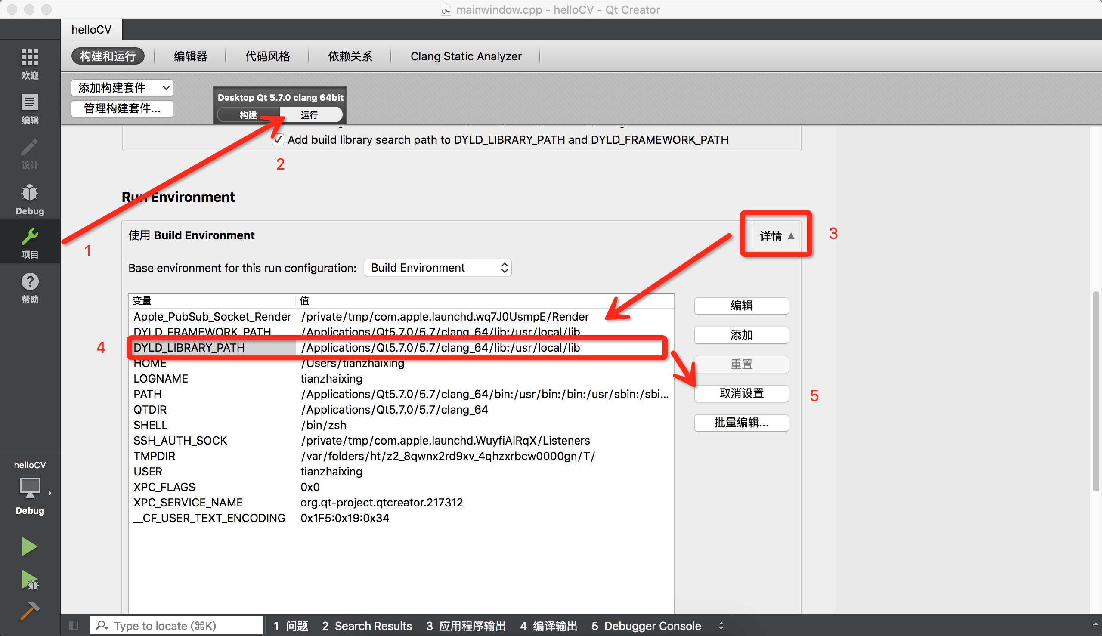Click 取消设置 (Unset) button

[x=741, y=393]
